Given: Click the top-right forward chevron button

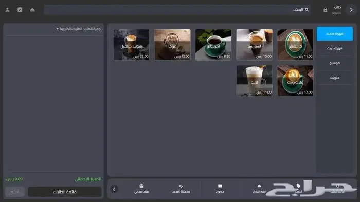Looking at the screenshot, I should click(x=351, y=10).
